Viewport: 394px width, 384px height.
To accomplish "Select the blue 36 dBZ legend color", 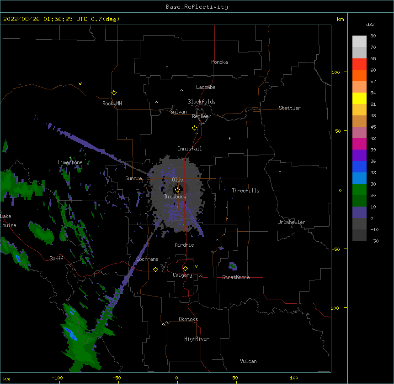I will tap(359, 166).
